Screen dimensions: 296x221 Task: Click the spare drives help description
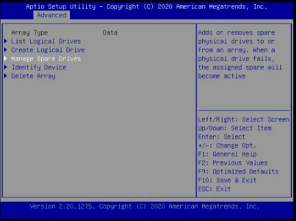[x=240, y=54]
